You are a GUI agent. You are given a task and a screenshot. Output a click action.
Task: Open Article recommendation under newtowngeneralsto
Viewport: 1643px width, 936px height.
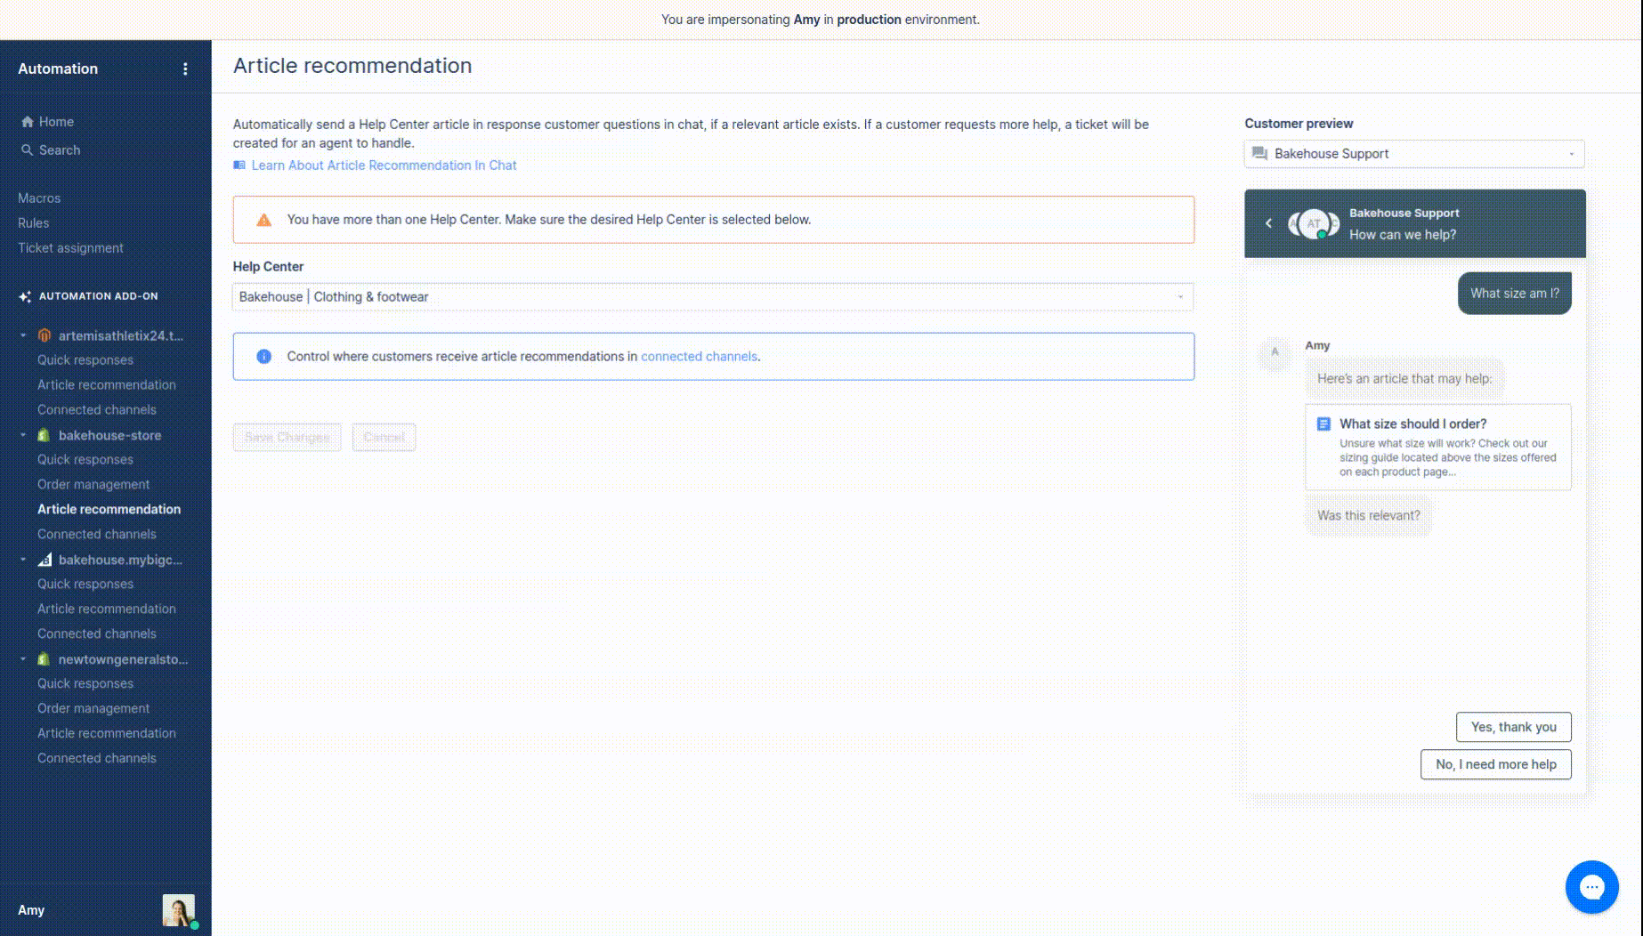(x=107, y=734)
